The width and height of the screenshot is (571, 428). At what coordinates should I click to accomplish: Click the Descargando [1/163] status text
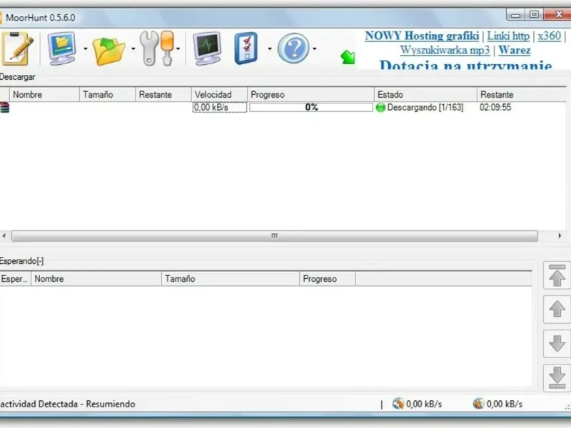(425, 108)
